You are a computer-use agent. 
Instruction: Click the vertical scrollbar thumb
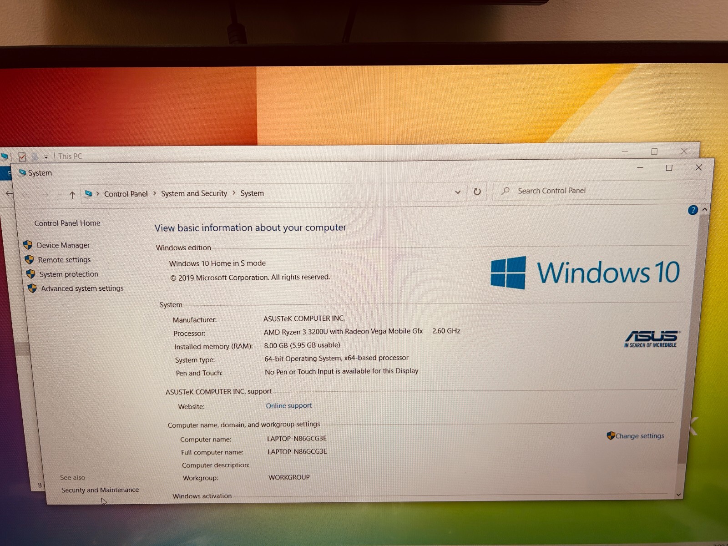693,339
